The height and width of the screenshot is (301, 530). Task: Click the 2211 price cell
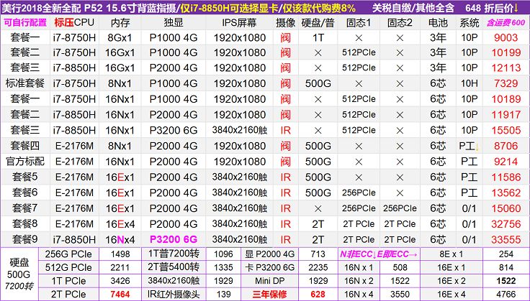pyautogui.click(x=120, y=268)
